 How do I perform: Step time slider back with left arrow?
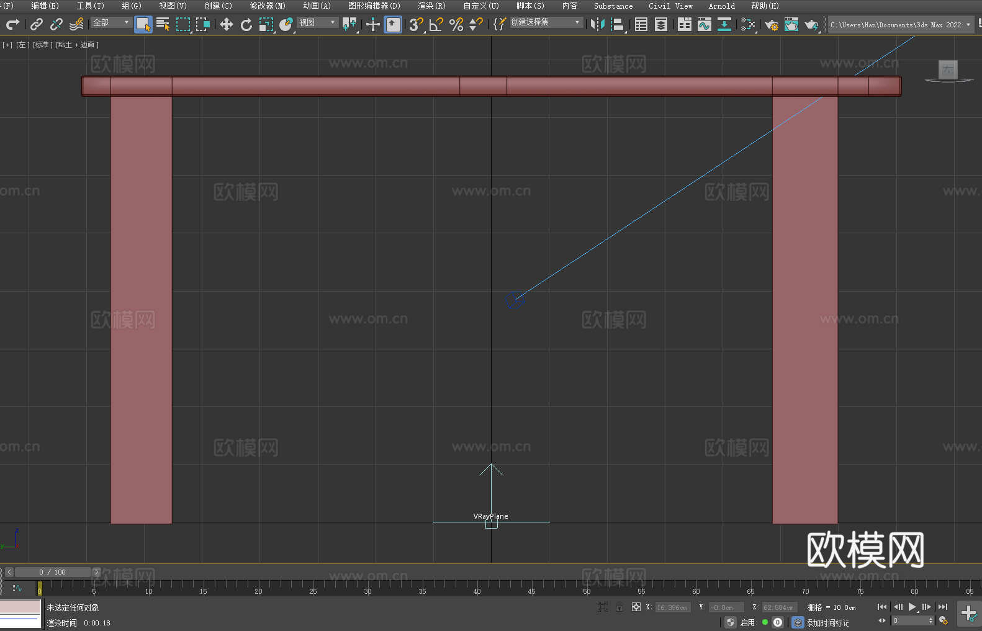[9, 572]
